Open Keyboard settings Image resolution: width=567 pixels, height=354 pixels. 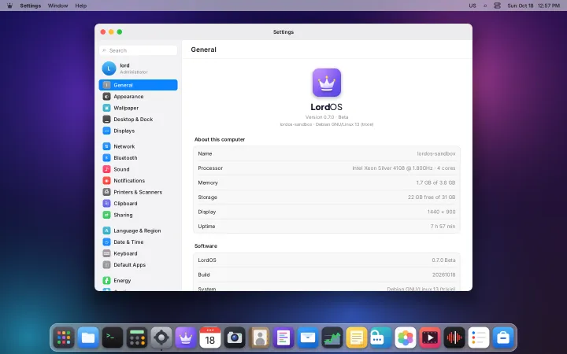(138, 253)
